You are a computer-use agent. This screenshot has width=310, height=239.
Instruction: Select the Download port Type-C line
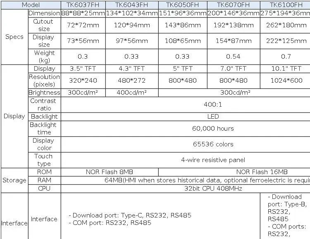click(130, 215)
